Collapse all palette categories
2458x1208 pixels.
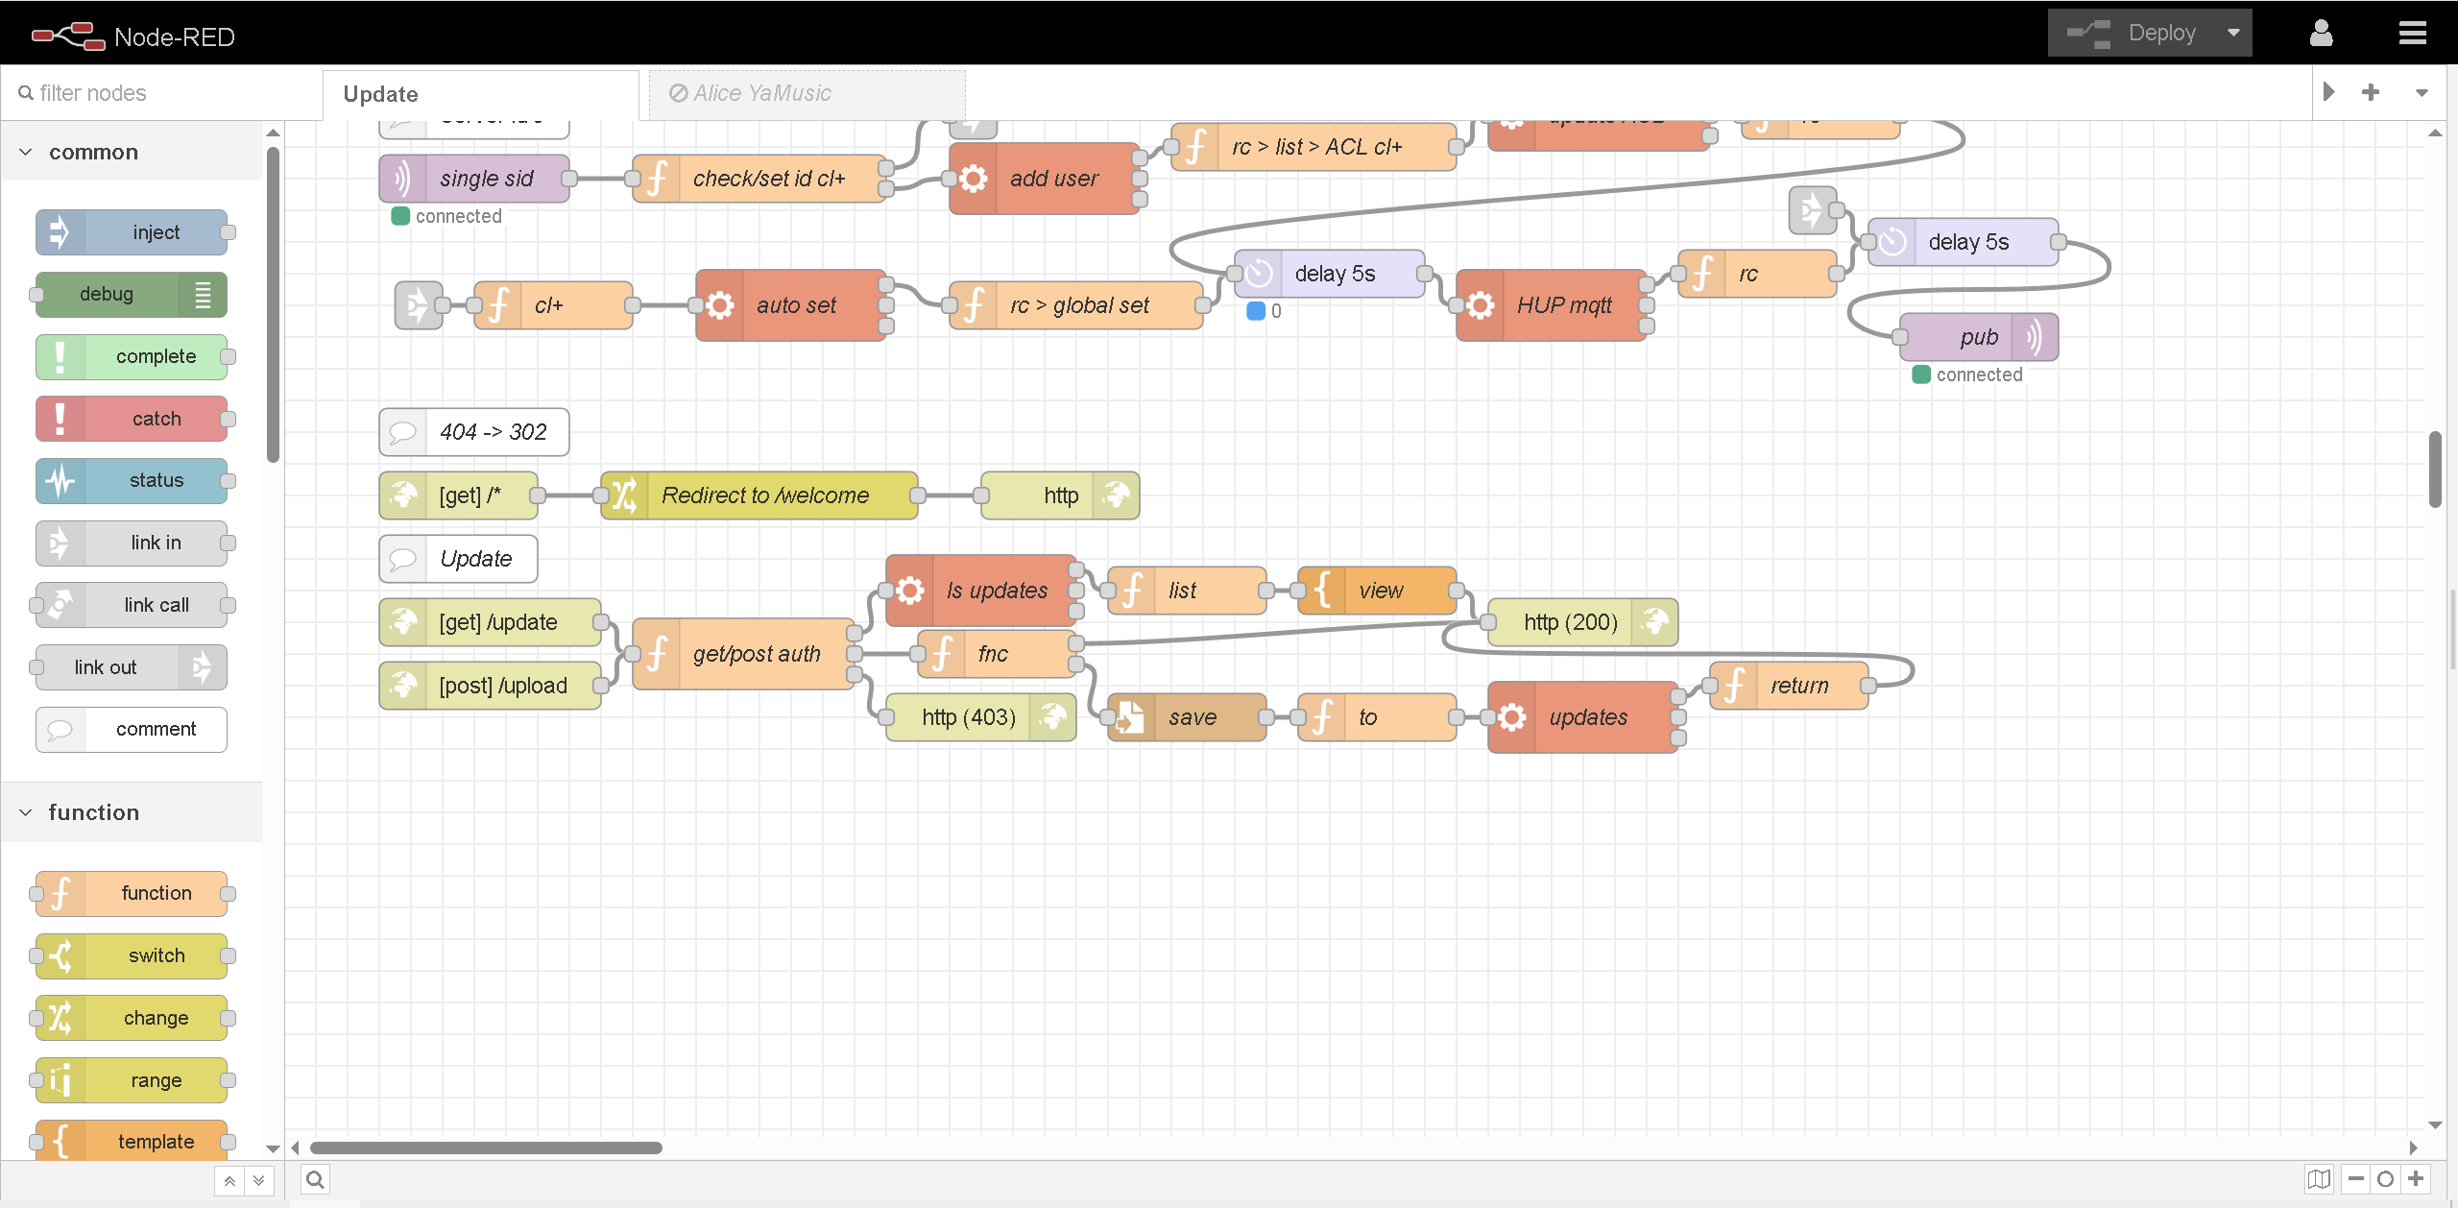[229, 1181]
